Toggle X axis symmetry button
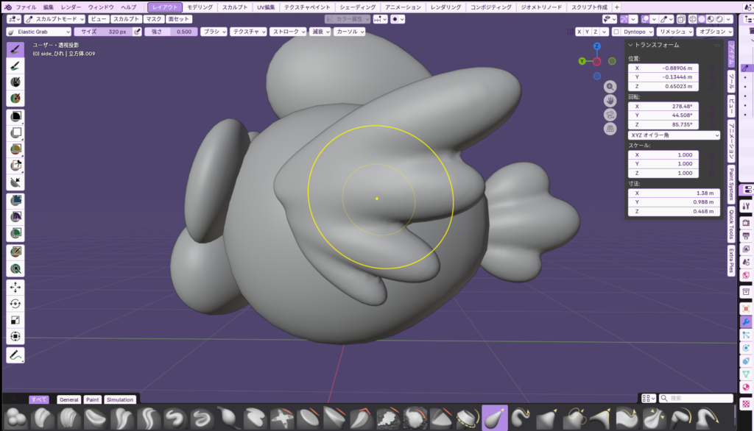This screenshot has height=431, width=754. (x=579, y=32)
